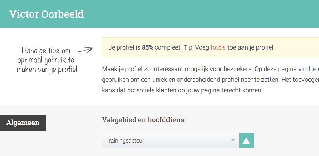
Task: Click the sentence starting Maak je profiel
Action: point(210,69)
